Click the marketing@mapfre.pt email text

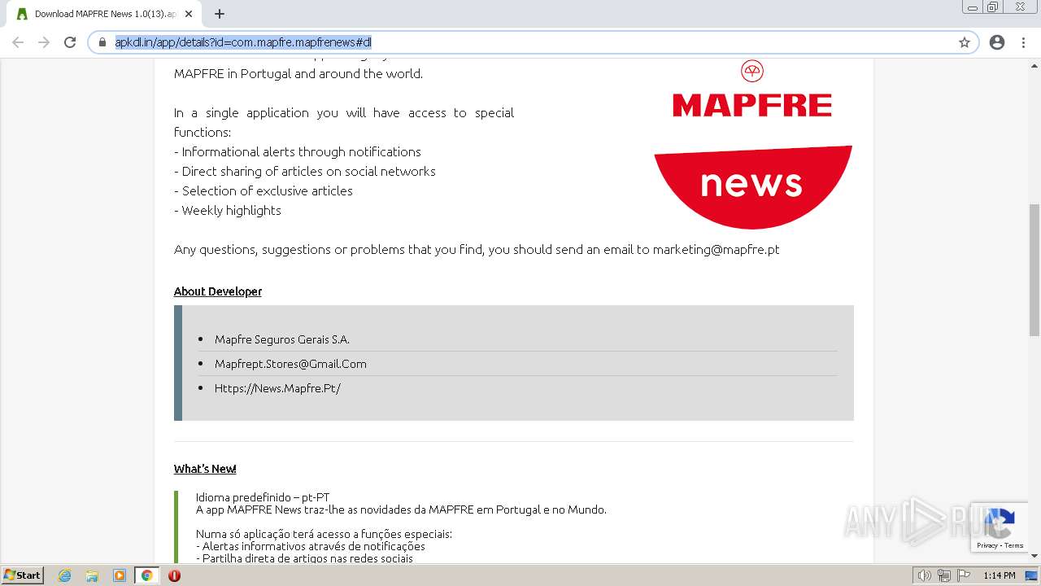pos(716,249)
